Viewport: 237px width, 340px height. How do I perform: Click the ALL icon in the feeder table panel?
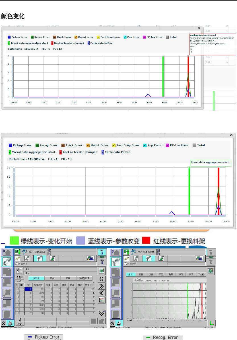click(x=90, y=258)
